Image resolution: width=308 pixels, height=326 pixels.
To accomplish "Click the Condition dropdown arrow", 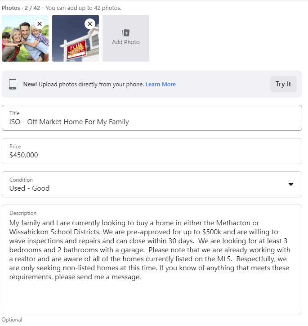I will tap(291, 184).
